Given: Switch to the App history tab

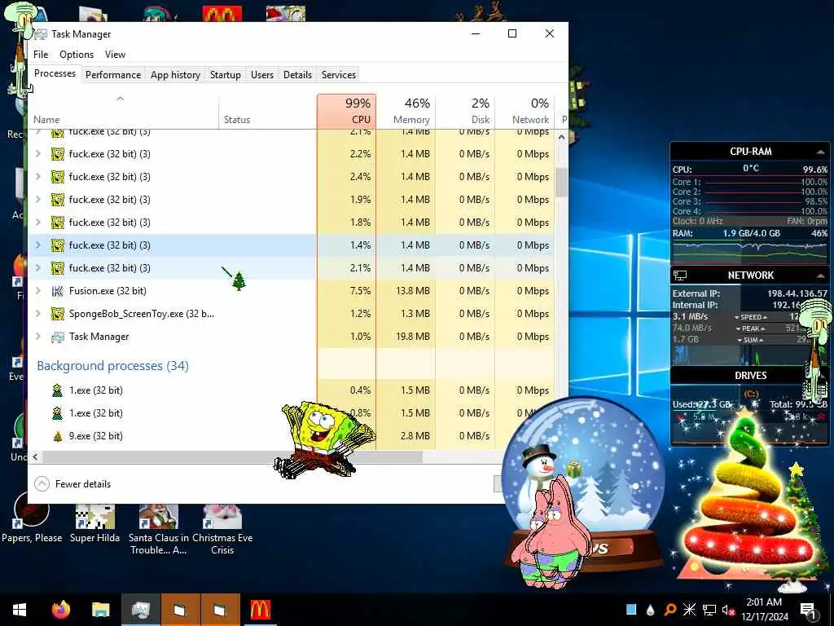Looking at the screenshot, I should (176, 75).
